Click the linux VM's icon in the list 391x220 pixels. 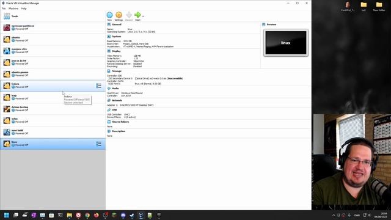(7, 144)
